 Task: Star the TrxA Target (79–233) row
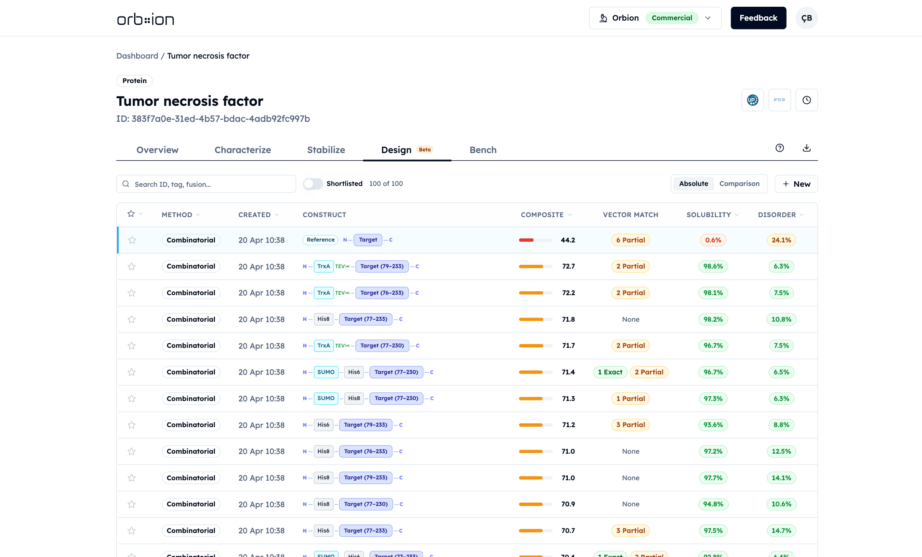pos(132,266)
